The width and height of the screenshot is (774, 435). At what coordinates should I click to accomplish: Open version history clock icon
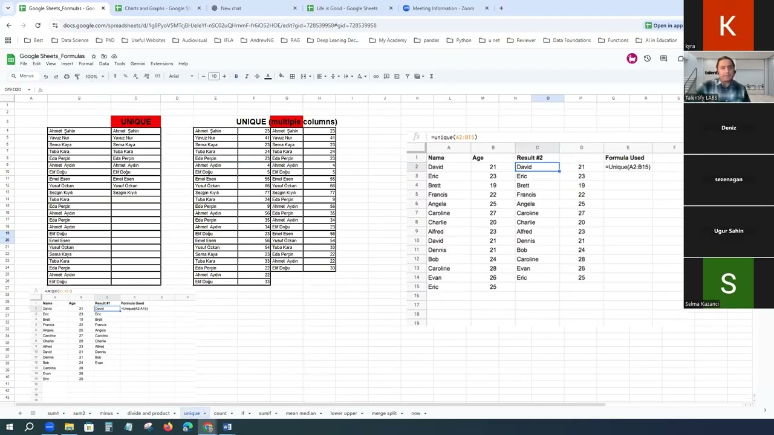coord(647,59)
